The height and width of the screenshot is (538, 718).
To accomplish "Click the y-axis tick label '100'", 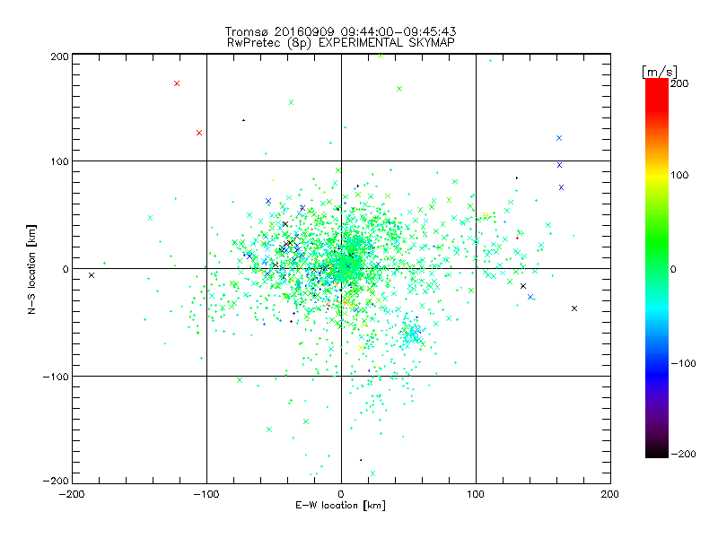I will [x=59, y=161].
